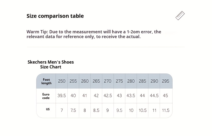Click the ruler icon beside the title

180,16
